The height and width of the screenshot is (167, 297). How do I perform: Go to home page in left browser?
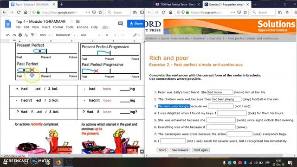(26, 13)
